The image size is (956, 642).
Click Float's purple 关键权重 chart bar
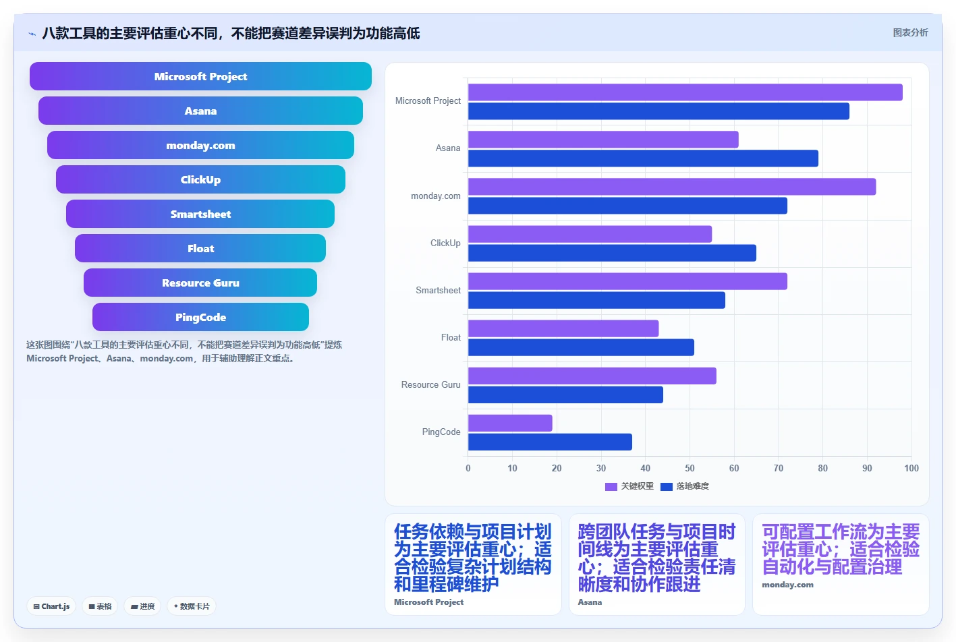[563, 328]
